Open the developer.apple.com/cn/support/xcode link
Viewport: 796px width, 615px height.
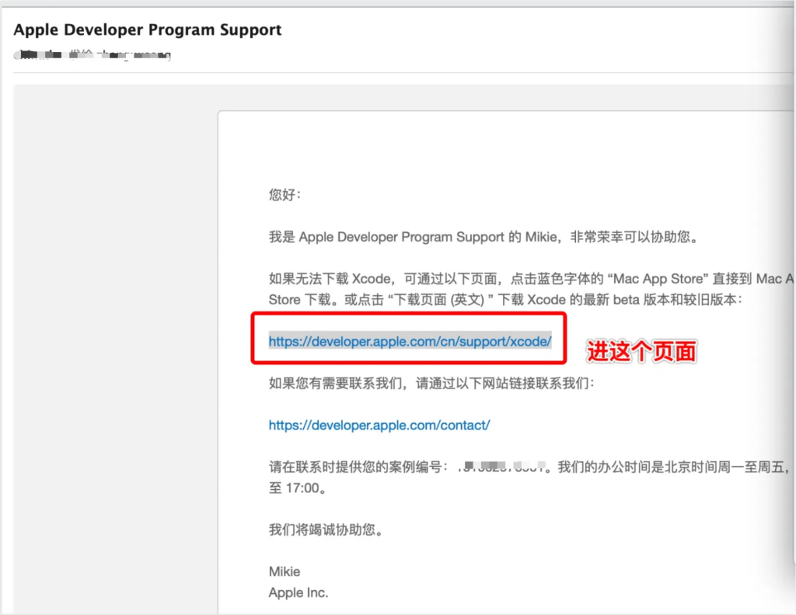click(410, 341)
